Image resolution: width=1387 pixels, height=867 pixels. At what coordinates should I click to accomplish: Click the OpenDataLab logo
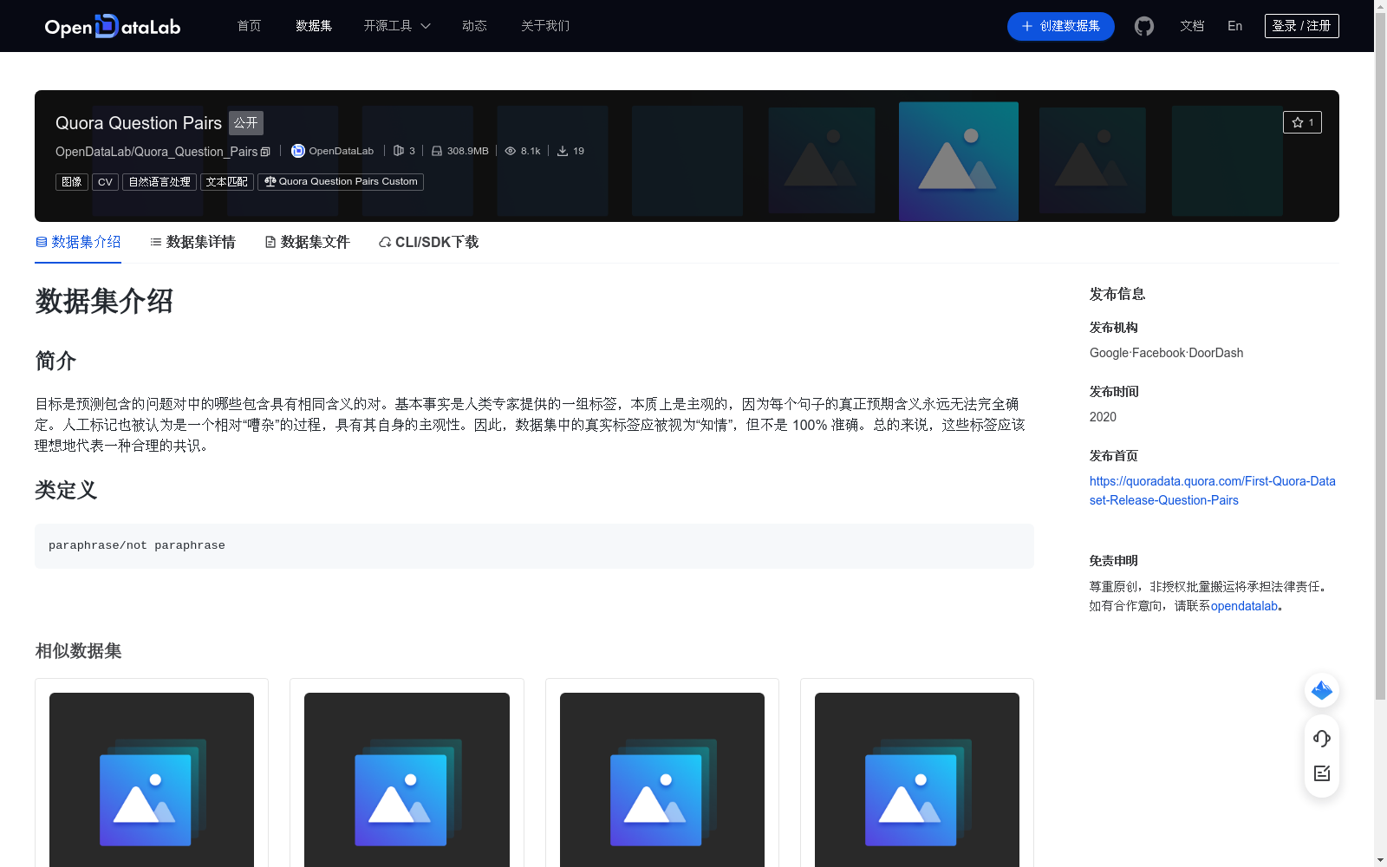click(113, 26)
